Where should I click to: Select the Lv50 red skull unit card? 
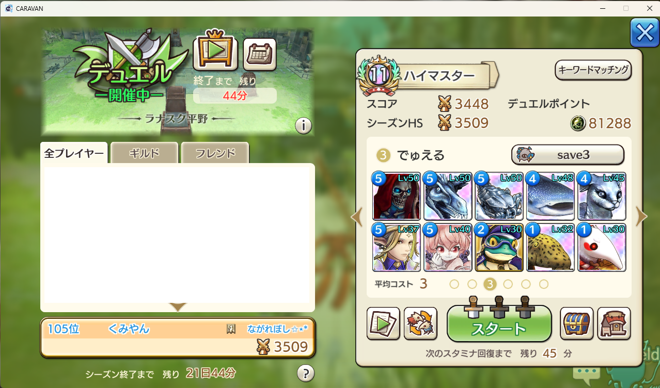click(x=396, y=197)
